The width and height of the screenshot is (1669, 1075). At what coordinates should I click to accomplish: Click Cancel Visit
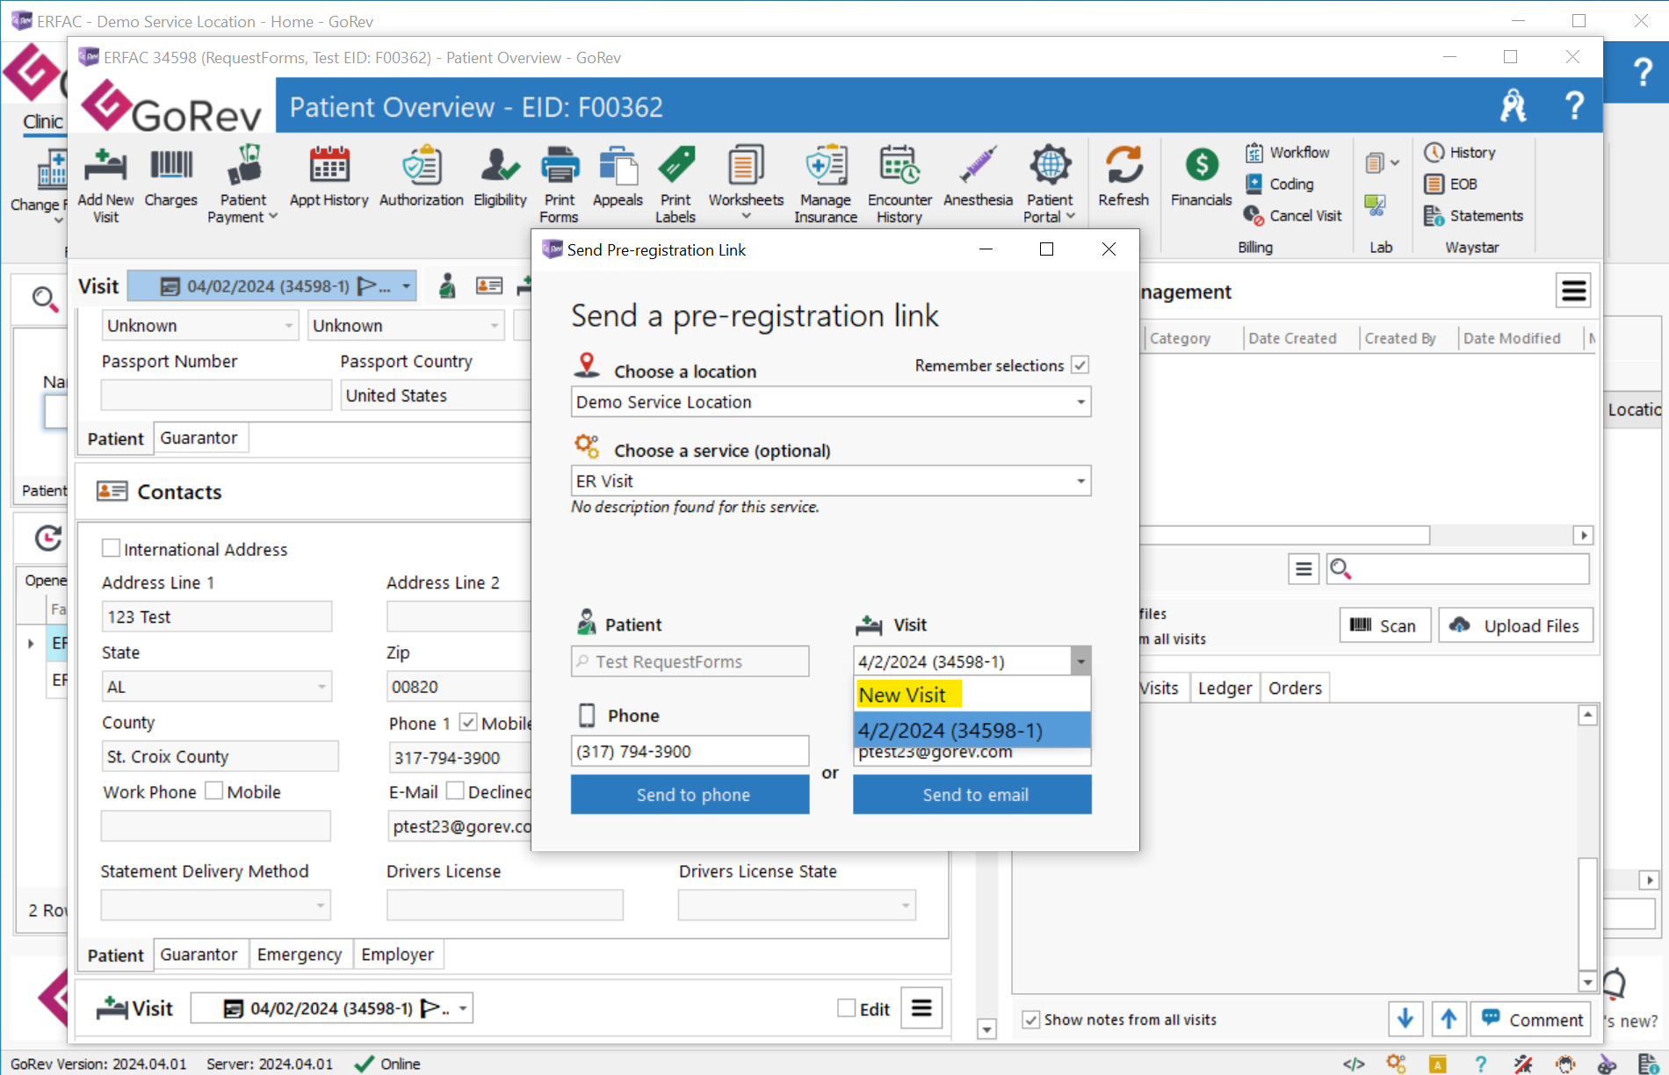coord(1293,216)
